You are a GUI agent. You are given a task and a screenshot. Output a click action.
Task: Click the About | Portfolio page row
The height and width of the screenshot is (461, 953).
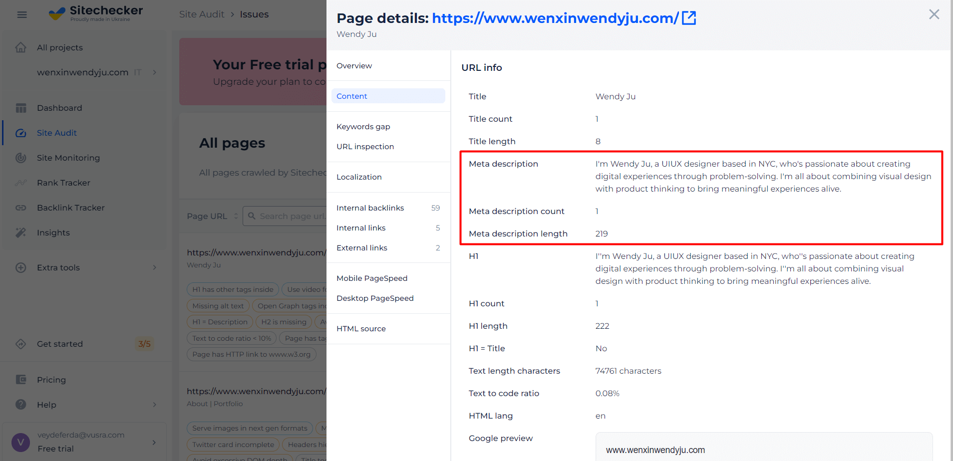(215, 404)
